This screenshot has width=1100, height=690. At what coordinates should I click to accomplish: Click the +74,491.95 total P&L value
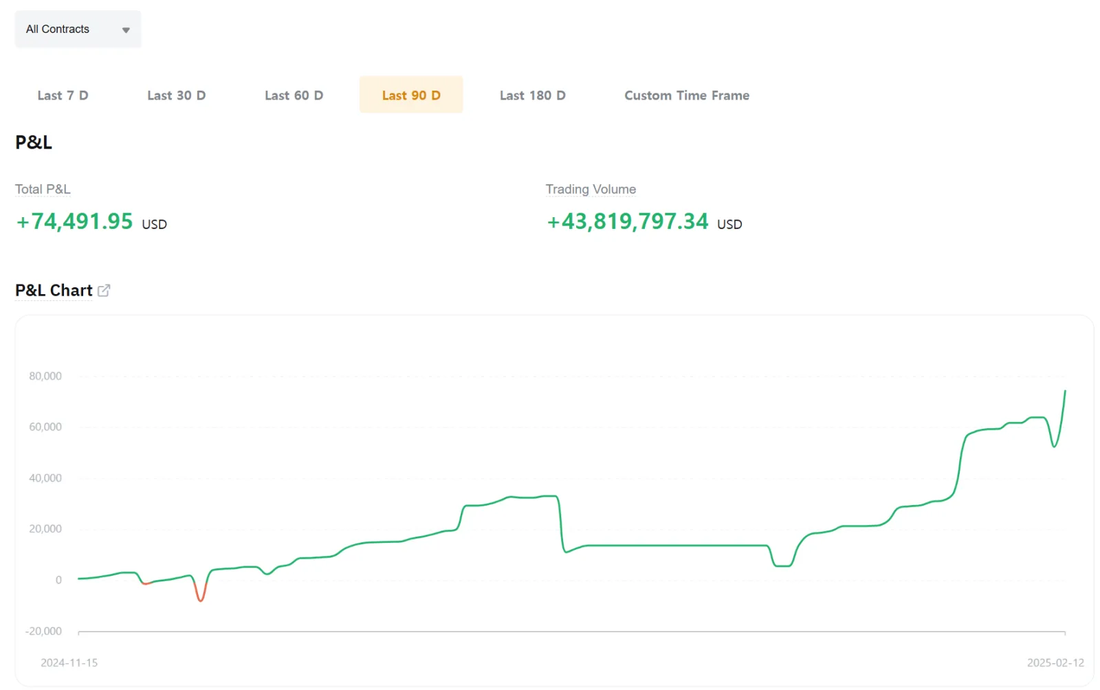pos(74,221)
